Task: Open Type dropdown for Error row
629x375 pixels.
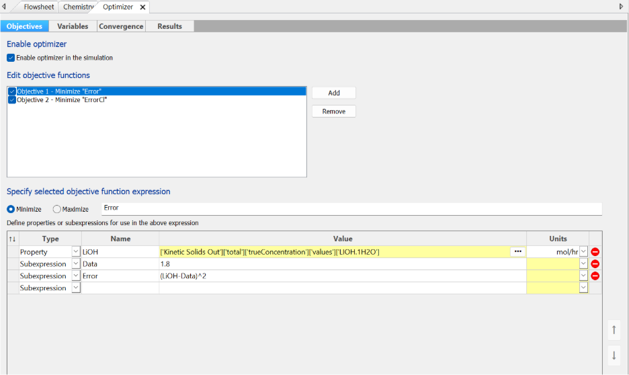Action: (x=76, y=276)
